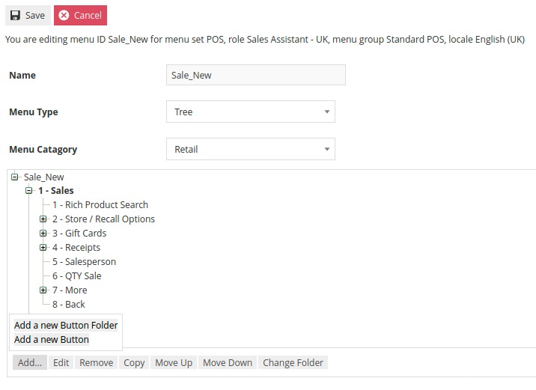Open the Menu Type dropdown
This screenshot has height=390, width=536.
(x=251, y=112)
